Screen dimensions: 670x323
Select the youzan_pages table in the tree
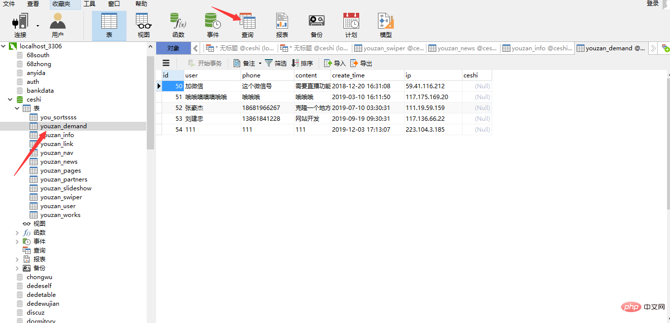61,171
